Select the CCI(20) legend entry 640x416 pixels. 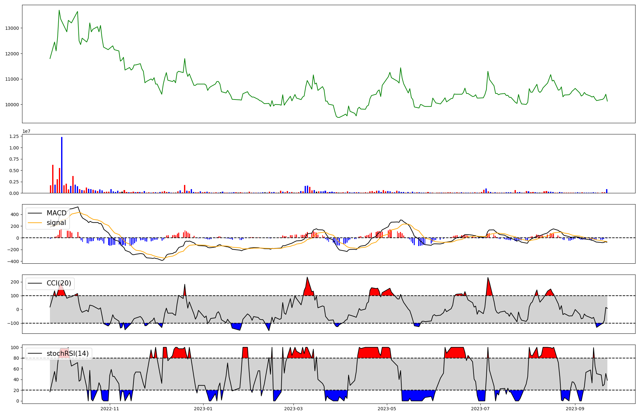[59, 283]
